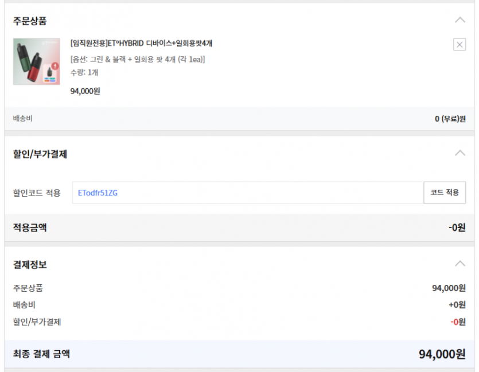Collapse the 할인/부가결제 section chevron
Screen dimensions: 479x372
pyautogui.click(x=459, y=153)
